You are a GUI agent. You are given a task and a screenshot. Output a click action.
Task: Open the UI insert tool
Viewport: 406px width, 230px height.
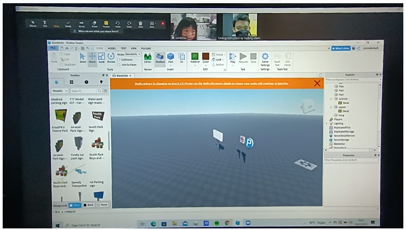pos(182,58)
